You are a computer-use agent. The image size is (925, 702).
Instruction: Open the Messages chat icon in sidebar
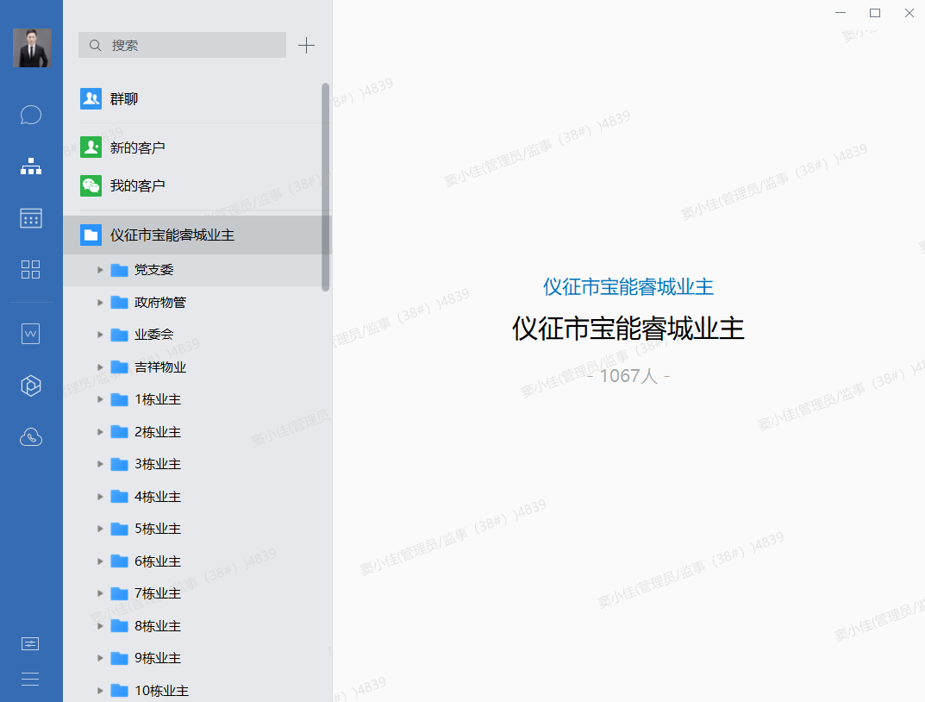(x=31, y=115)
